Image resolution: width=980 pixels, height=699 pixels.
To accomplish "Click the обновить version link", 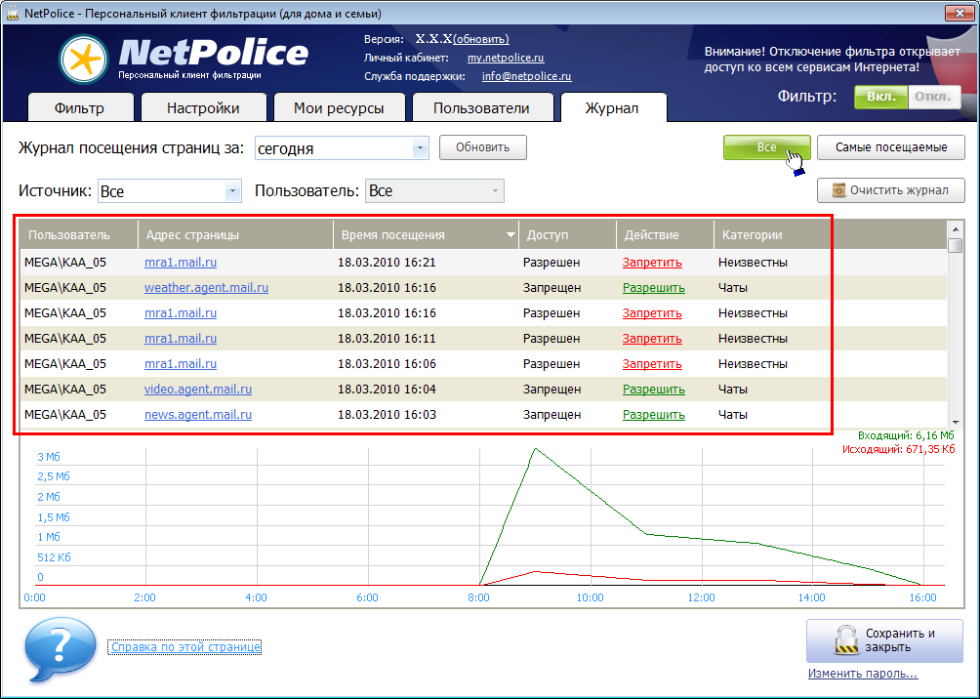I will coord(480,39).
